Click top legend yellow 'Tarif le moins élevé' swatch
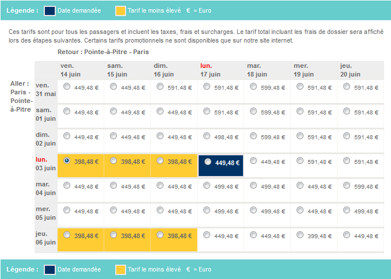Image resolution: width=391 pixels, height=279 pixels. 120,11
